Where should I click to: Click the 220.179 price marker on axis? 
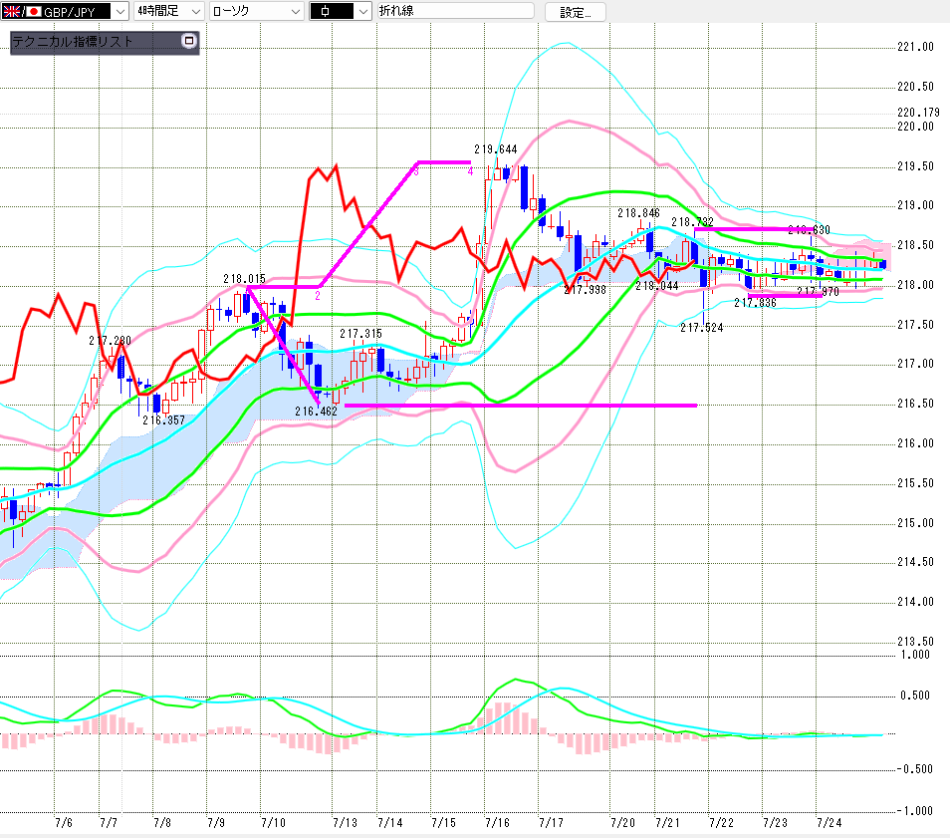tap(918, 113)
